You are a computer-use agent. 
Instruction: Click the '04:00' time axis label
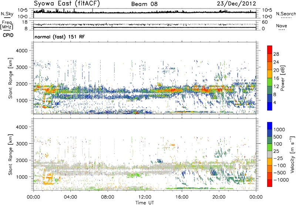(70, 197)
